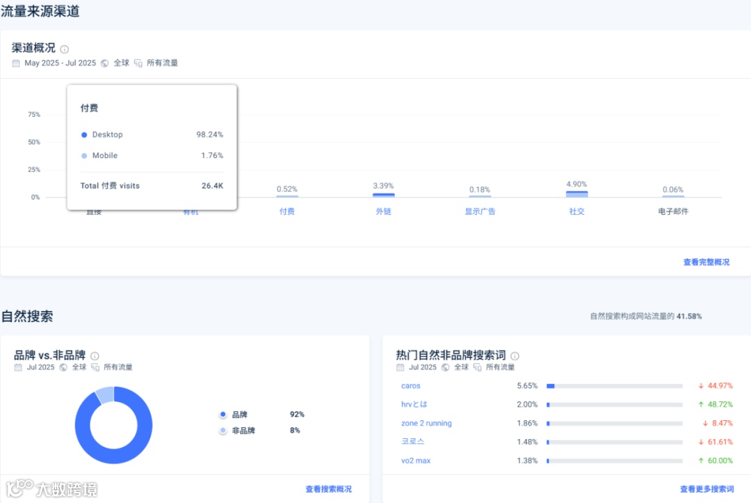
Task: Click device icon in 品牌 vs.非品牌 card
Action: [95, 367]
